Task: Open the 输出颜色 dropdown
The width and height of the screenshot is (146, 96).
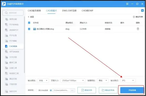Action: pos(43,80)
